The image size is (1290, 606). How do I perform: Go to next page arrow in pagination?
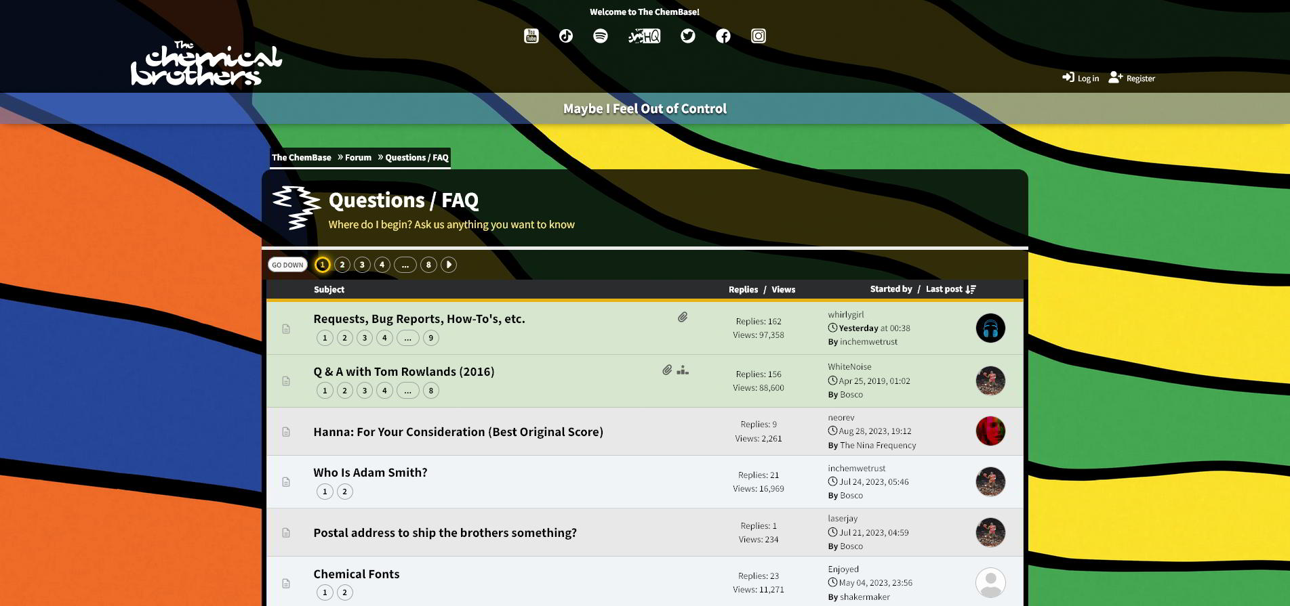(449, 265)
